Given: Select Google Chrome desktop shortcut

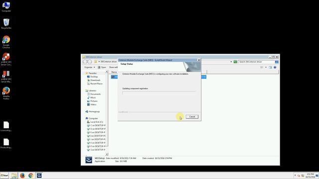Looking at the screenshot, I should [6, 42].
